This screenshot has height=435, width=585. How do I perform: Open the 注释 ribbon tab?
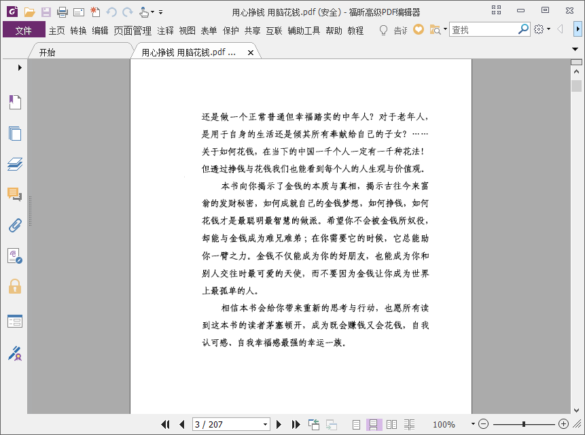coord(165,31)
